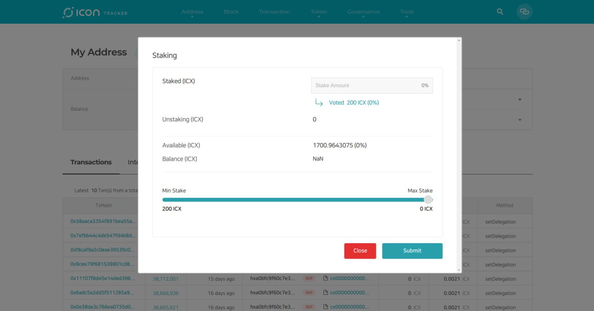Expand the first dropdown arrow in address panel
Viewport: 594px width, 311px height.
pyautogui.click(x=520, y=100)
